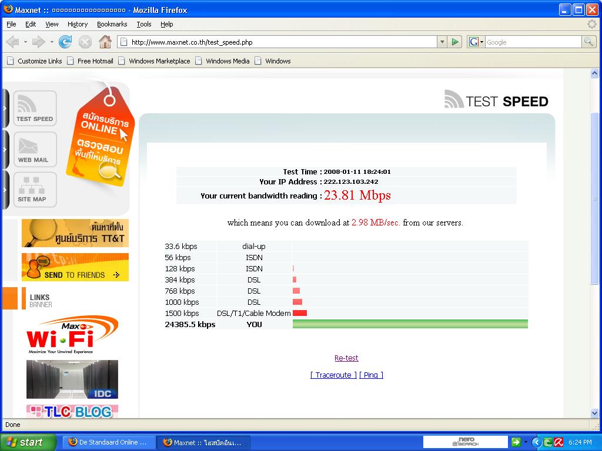The height and width of the screenshot is (451, 602).
Task: Go forward with the Forward arrow
Action: point(38,42)
